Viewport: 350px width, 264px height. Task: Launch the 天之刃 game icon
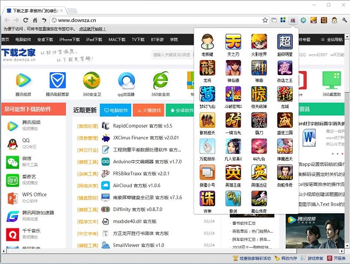click(233, 42)
